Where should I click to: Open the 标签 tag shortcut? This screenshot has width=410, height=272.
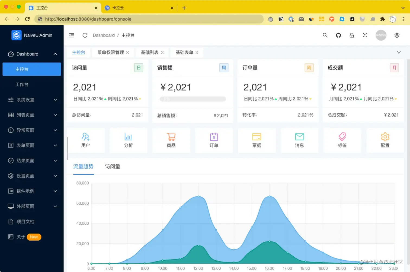342,140
